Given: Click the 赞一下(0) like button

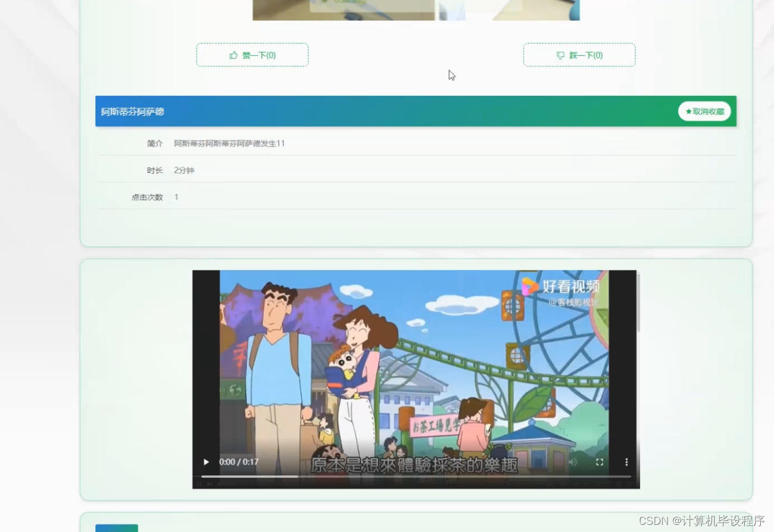Looking at the screenshot, I should tap(252, 55).
